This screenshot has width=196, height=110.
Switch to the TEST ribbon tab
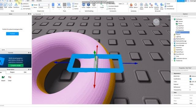pos(28,1)
